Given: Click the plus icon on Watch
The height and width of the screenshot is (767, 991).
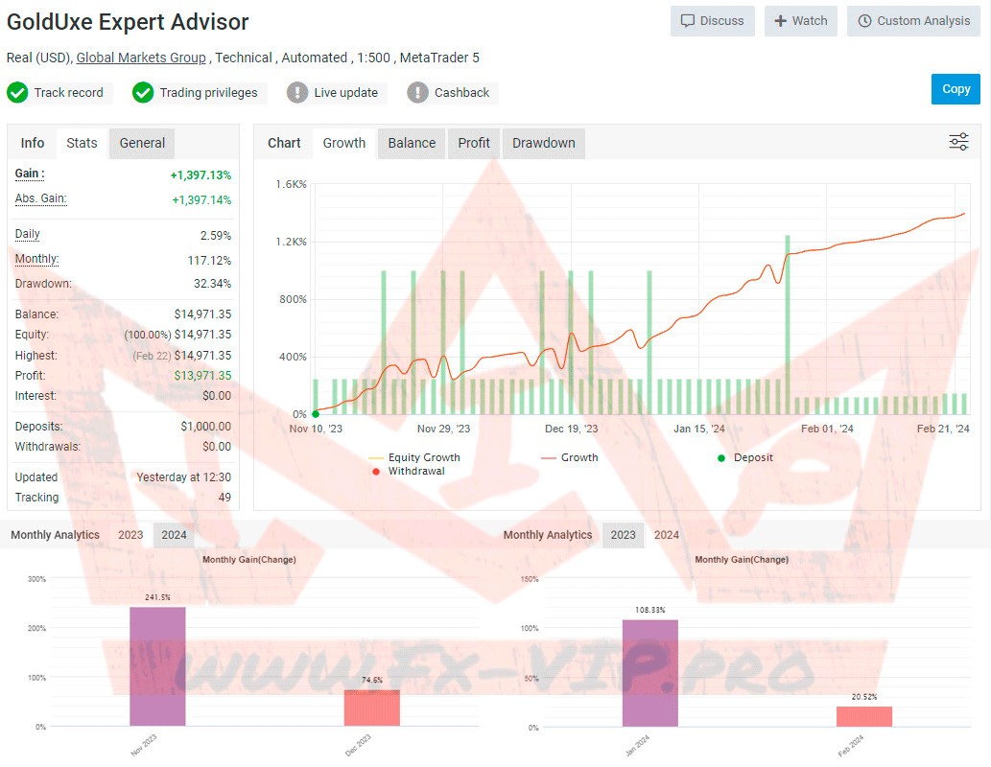Looking at the screenshot, I should (780, 21).
